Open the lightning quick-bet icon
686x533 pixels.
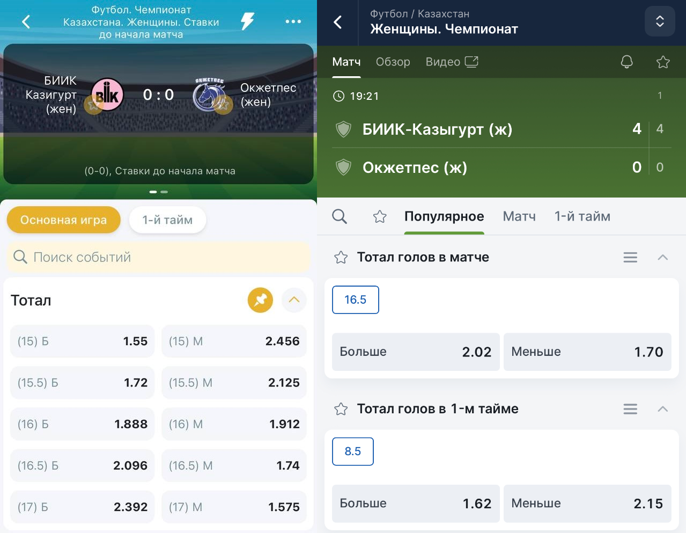pos(247,21)
